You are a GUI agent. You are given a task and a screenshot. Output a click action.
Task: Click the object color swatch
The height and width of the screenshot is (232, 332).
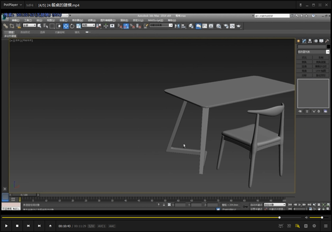328,46
